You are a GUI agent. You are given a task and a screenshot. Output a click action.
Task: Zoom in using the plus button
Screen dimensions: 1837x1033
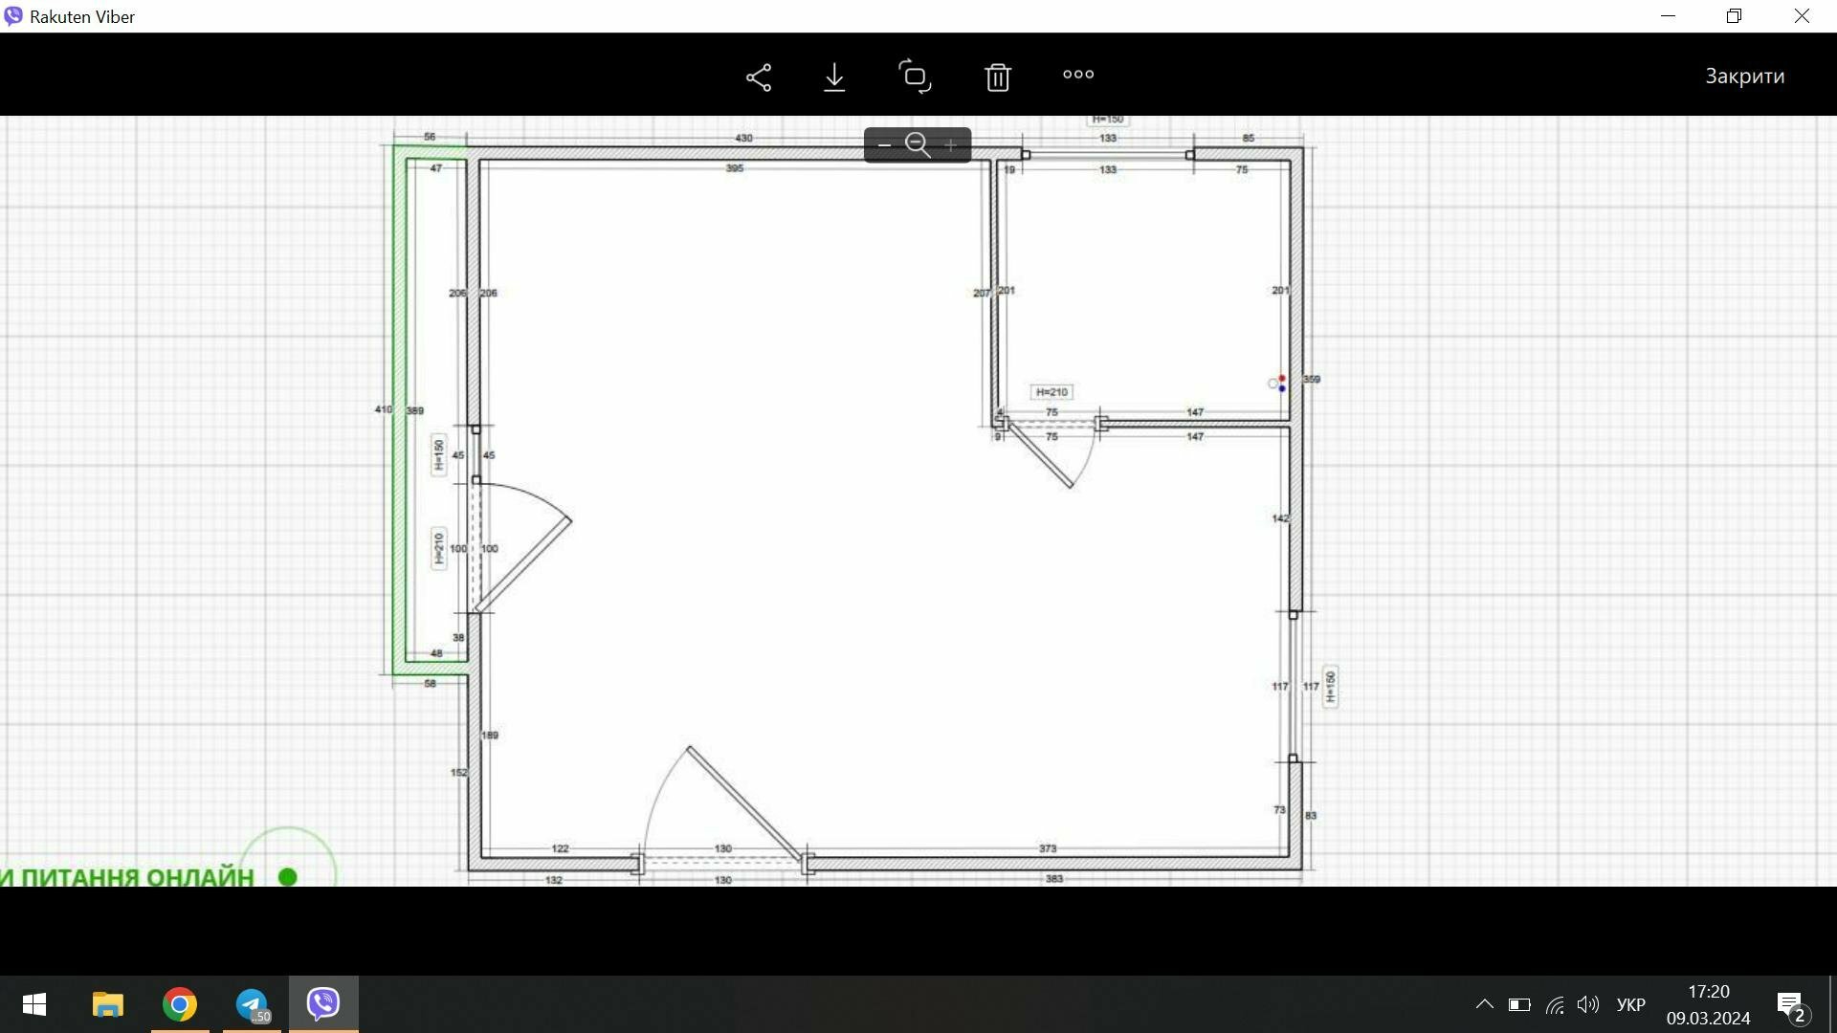(950, 145)
